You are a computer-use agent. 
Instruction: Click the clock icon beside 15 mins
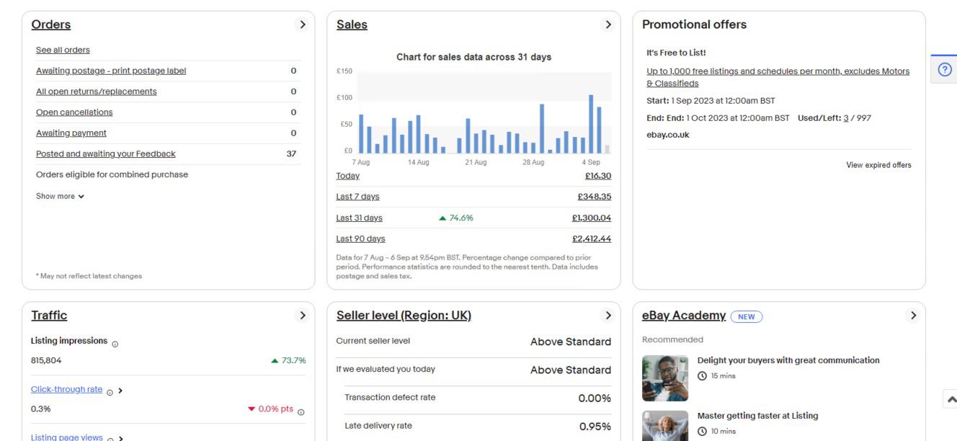tap(701, 375)
